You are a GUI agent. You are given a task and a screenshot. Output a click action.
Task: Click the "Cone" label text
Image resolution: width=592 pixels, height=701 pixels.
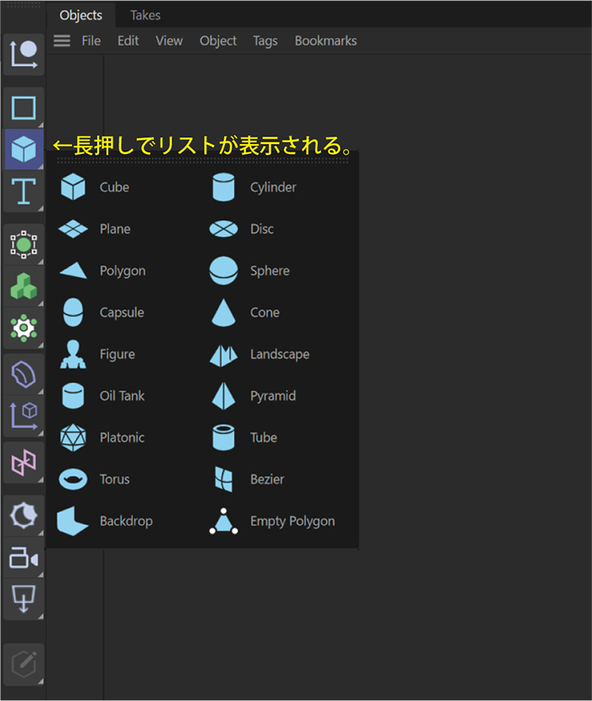click(x=265, y=312)
